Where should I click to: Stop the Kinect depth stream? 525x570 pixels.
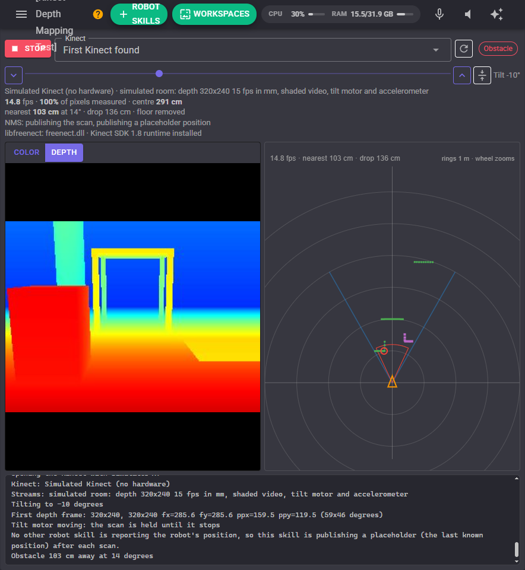coord(28,49)
